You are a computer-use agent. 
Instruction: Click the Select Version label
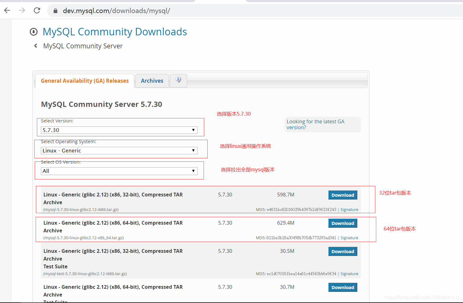[57, 121]
